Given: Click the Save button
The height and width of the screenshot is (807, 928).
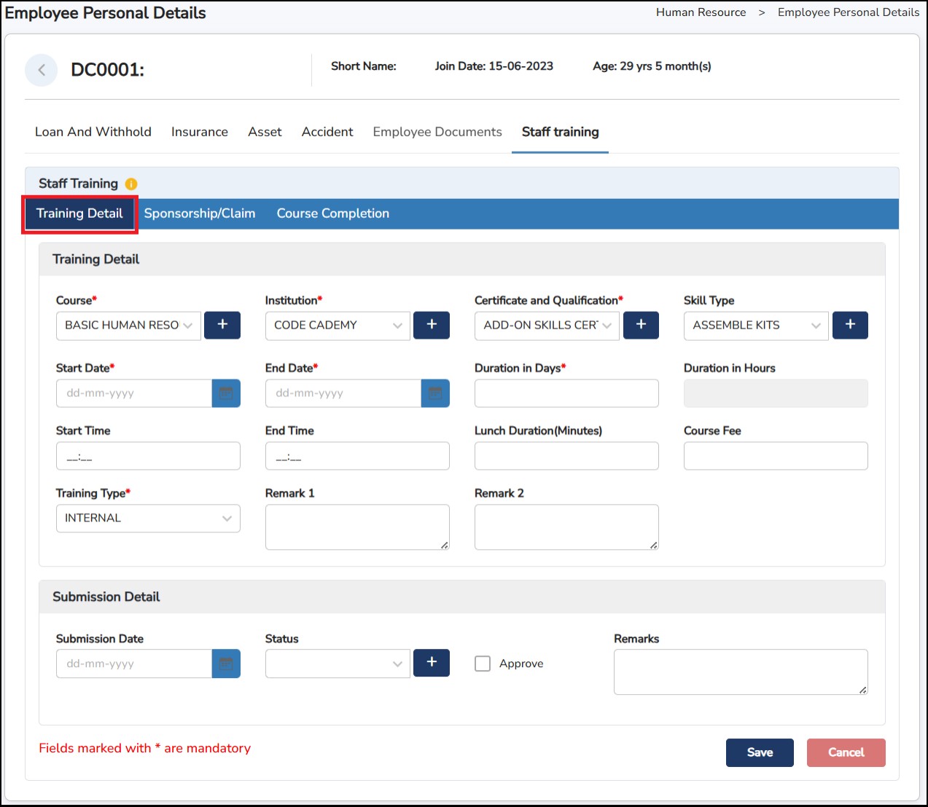Looking at the screenshot, I should click(760, 752).
